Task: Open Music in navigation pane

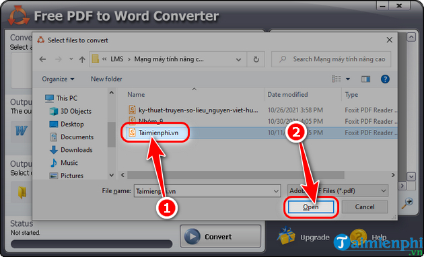Action: (x=64, y=163)
